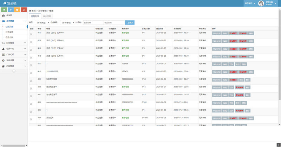This screenshot has height=147, width=281.
Task: Click the 后台管理 breadcrumb link
Action: [x=43, y=11]
